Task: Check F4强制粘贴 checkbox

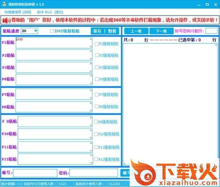Action: pyautogui.click(x=97, y=79)
